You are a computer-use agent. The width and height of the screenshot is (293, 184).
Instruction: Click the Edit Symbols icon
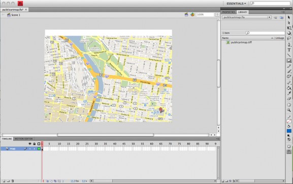click(192, 14)
